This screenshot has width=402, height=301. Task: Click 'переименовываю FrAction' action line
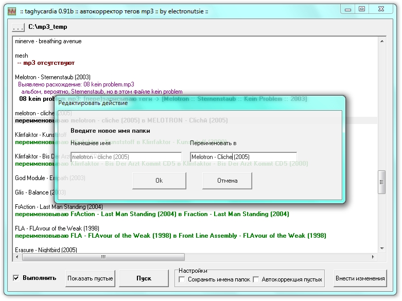pos(152,214)
